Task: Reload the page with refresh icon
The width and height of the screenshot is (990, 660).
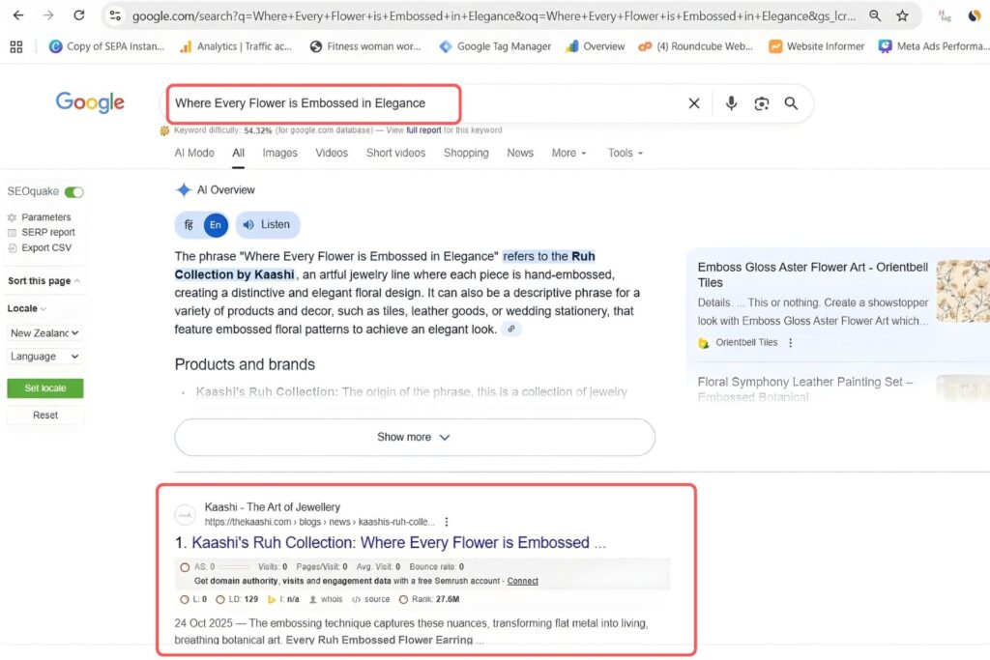Action: point(79,15)
